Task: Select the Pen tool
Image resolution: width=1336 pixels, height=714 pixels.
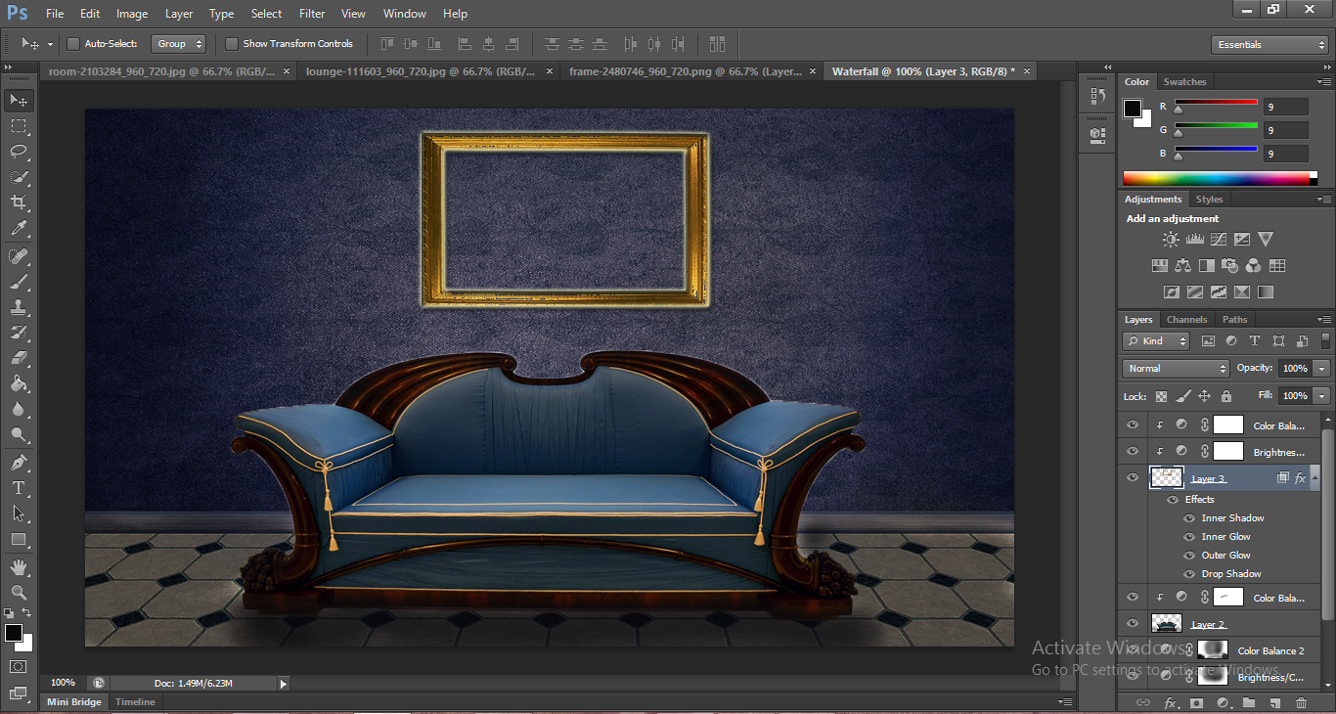Action: coord(19,463)
